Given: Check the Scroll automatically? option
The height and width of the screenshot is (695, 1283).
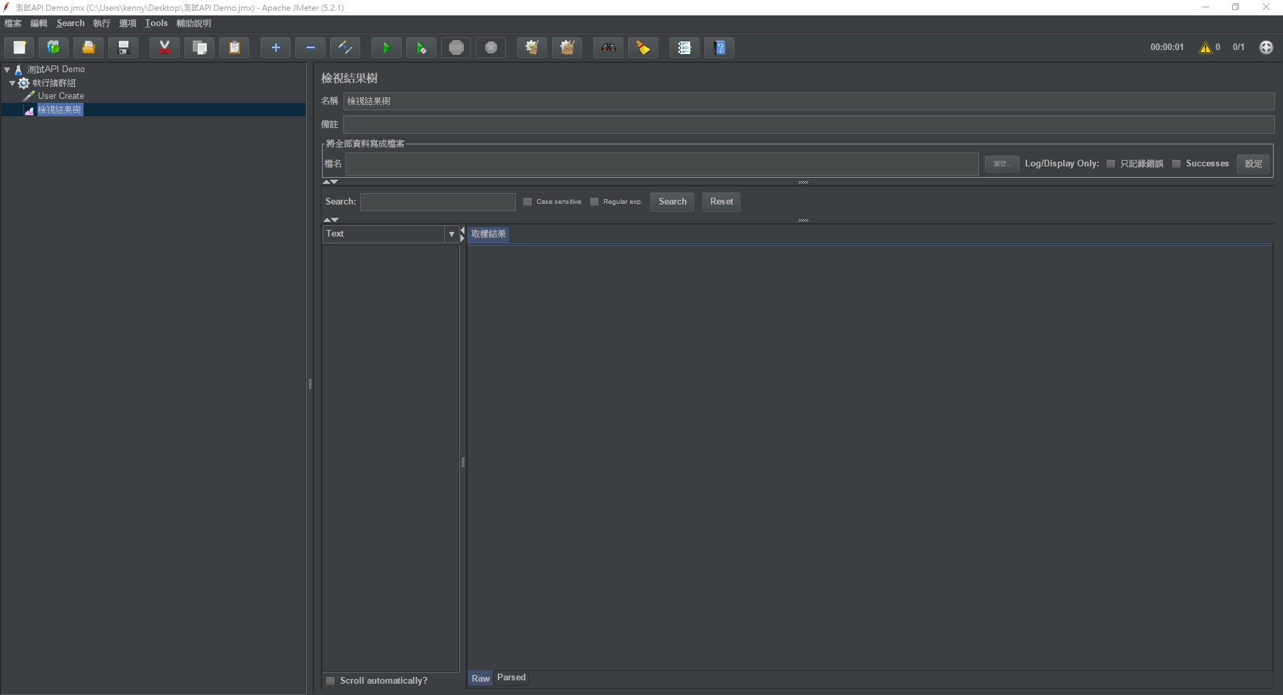Looking at the screenshot, I should 330,681.
